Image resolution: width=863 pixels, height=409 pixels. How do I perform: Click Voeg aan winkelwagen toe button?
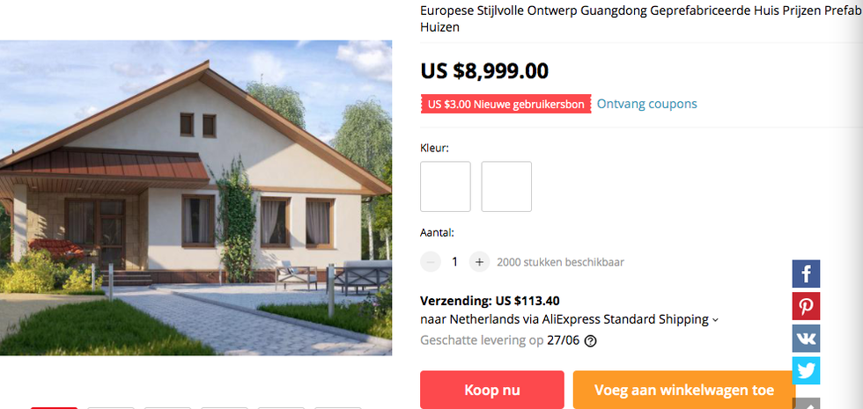click(x=684, y=390)
